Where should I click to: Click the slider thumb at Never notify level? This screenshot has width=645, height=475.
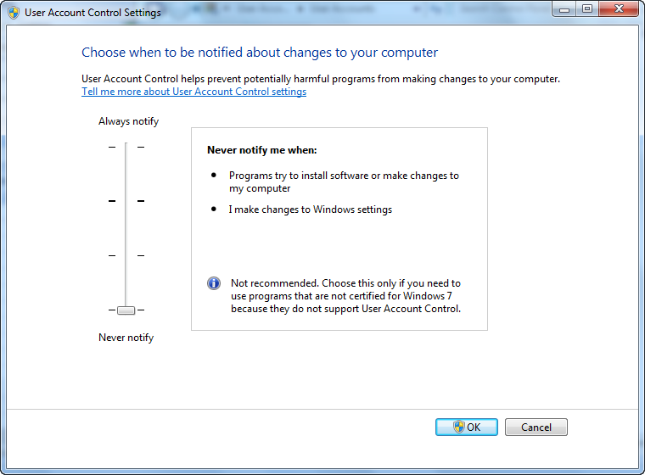click(126, 310)
